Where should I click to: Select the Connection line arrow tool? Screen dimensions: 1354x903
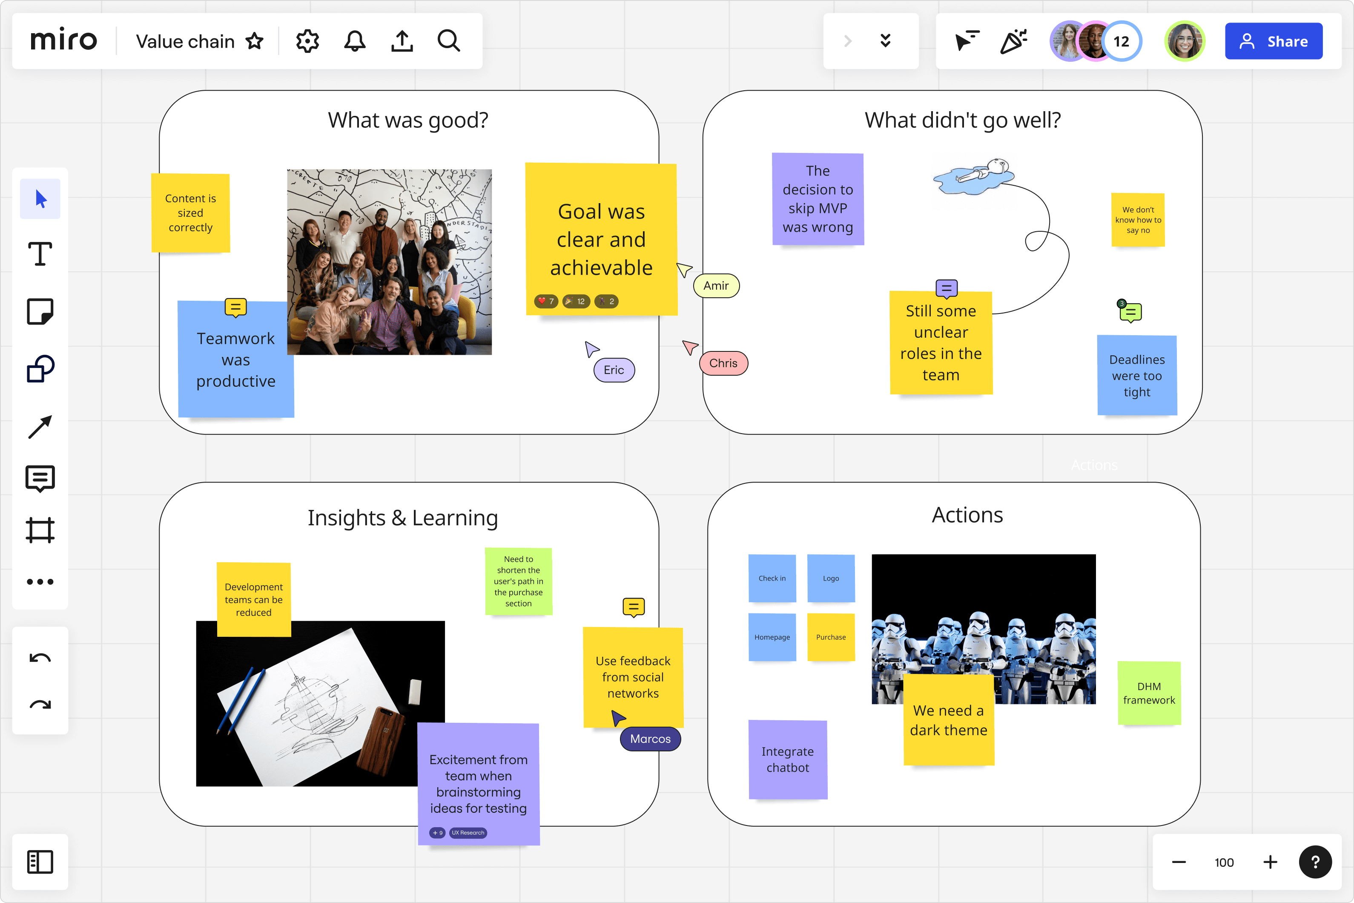[x=40, y=427]
